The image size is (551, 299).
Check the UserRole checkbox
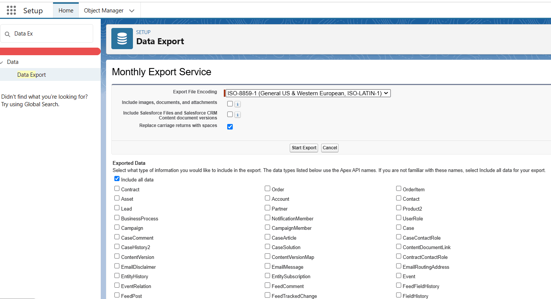pos(399,217)
